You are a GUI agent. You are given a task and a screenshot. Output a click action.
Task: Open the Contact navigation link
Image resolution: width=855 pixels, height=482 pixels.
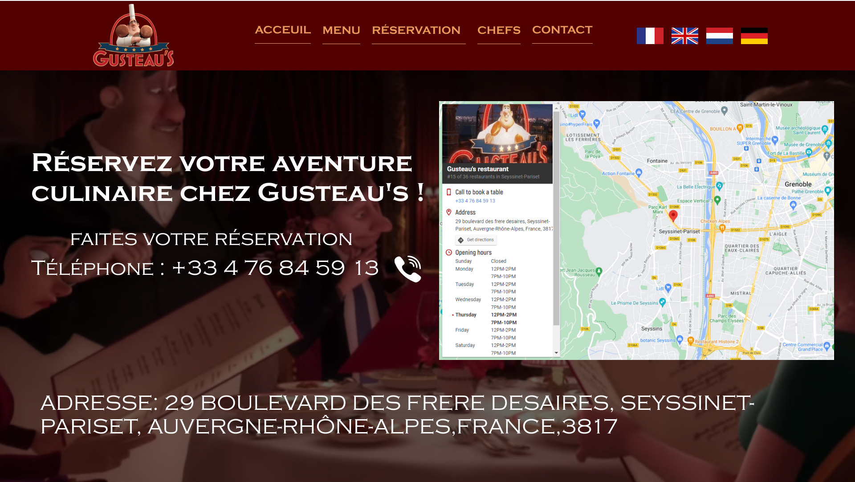562,30
